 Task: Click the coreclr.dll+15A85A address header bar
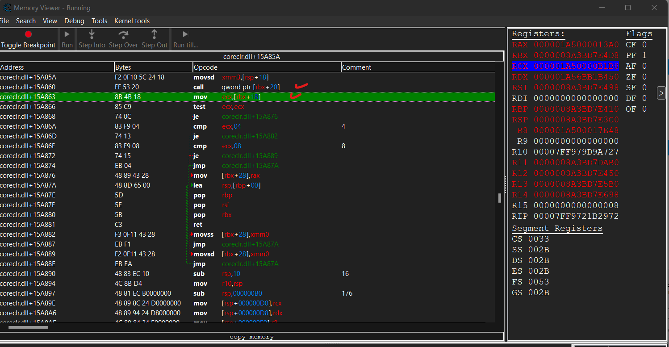click(x=252, y=57)
